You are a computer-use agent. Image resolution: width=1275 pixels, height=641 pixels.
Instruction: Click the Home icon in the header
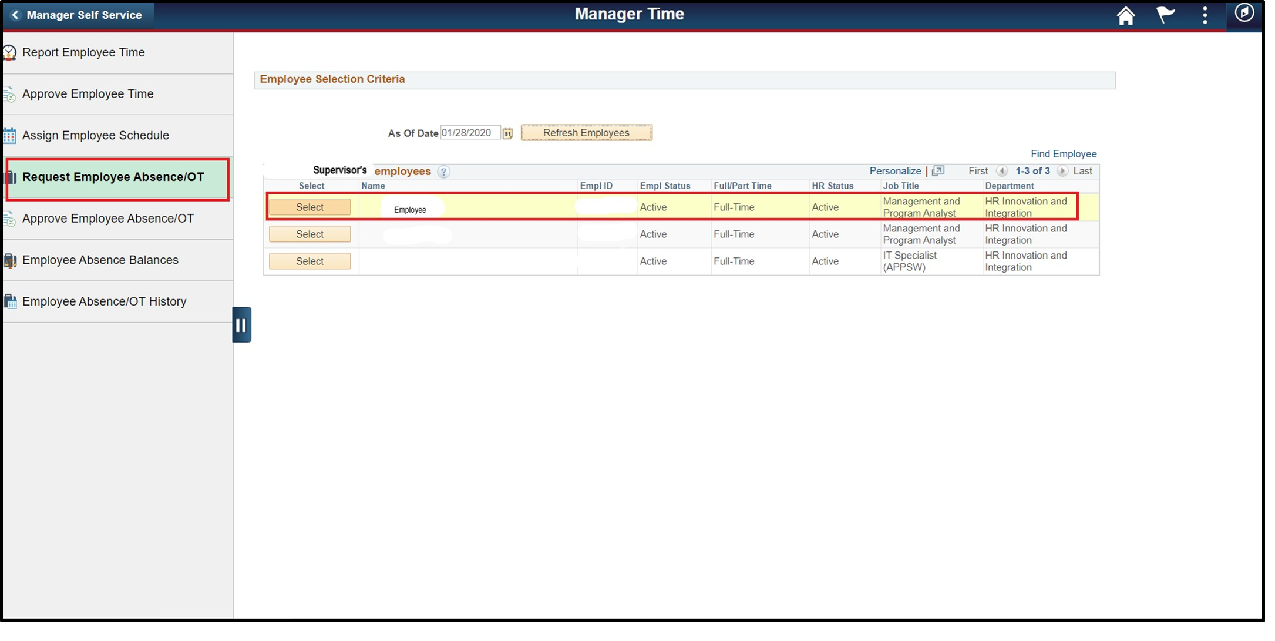point(1126,15)
